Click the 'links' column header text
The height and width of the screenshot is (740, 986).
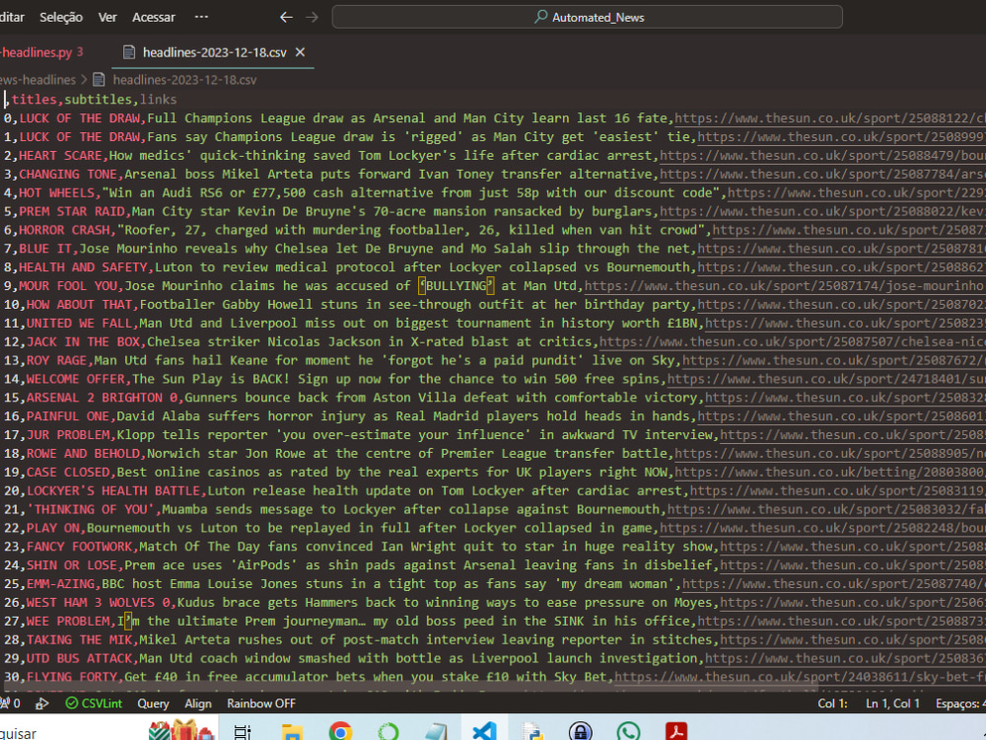click(158, 100)
